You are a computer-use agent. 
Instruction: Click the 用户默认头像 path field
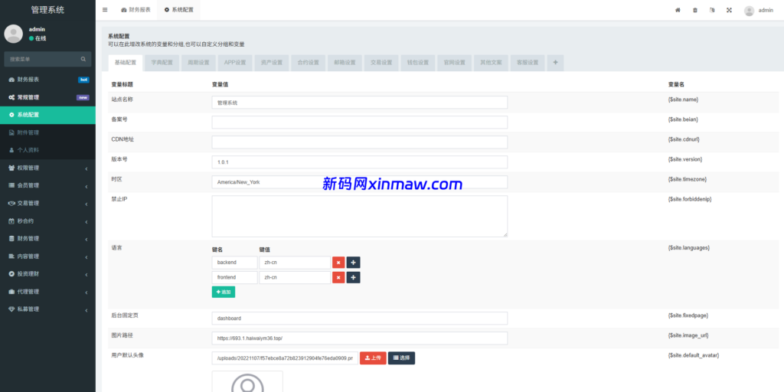(x=285, y=358)
